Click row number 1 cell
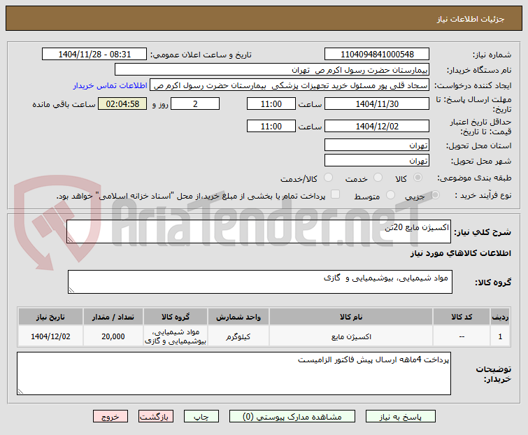Viewport: 528px width, 435px height. pos(500,336)
